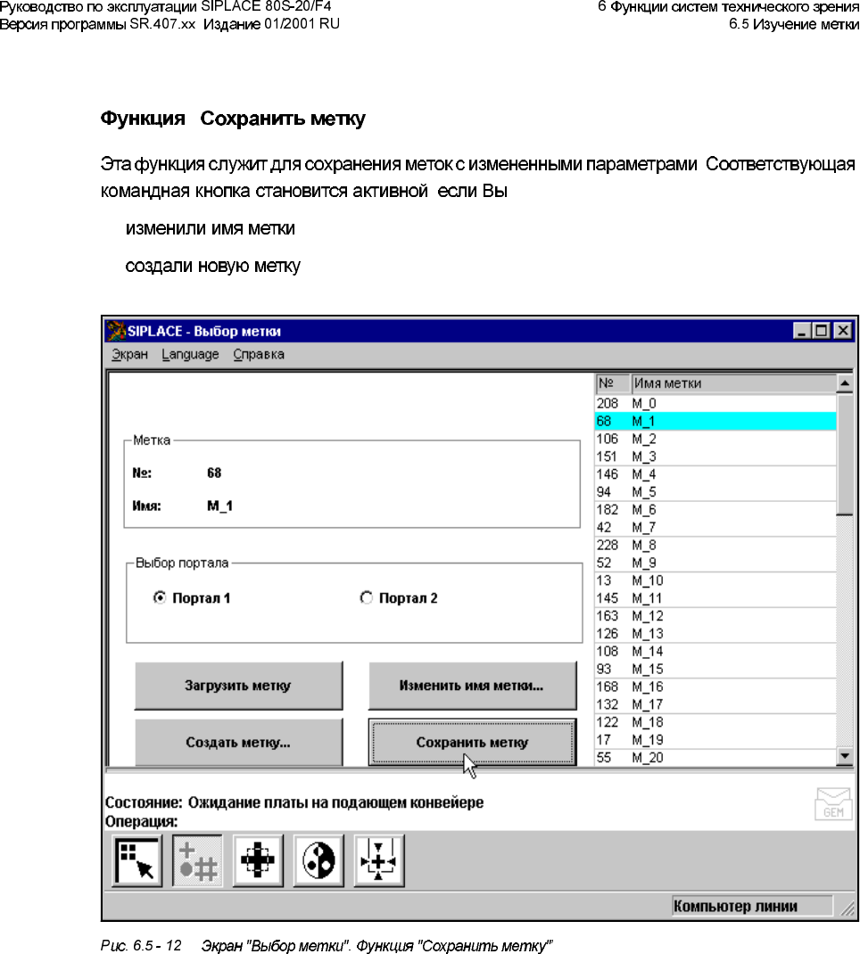Select row M_4 in the list
Image resolution: width=860 pixels, height=954 pixels.
tap(715, 474)
